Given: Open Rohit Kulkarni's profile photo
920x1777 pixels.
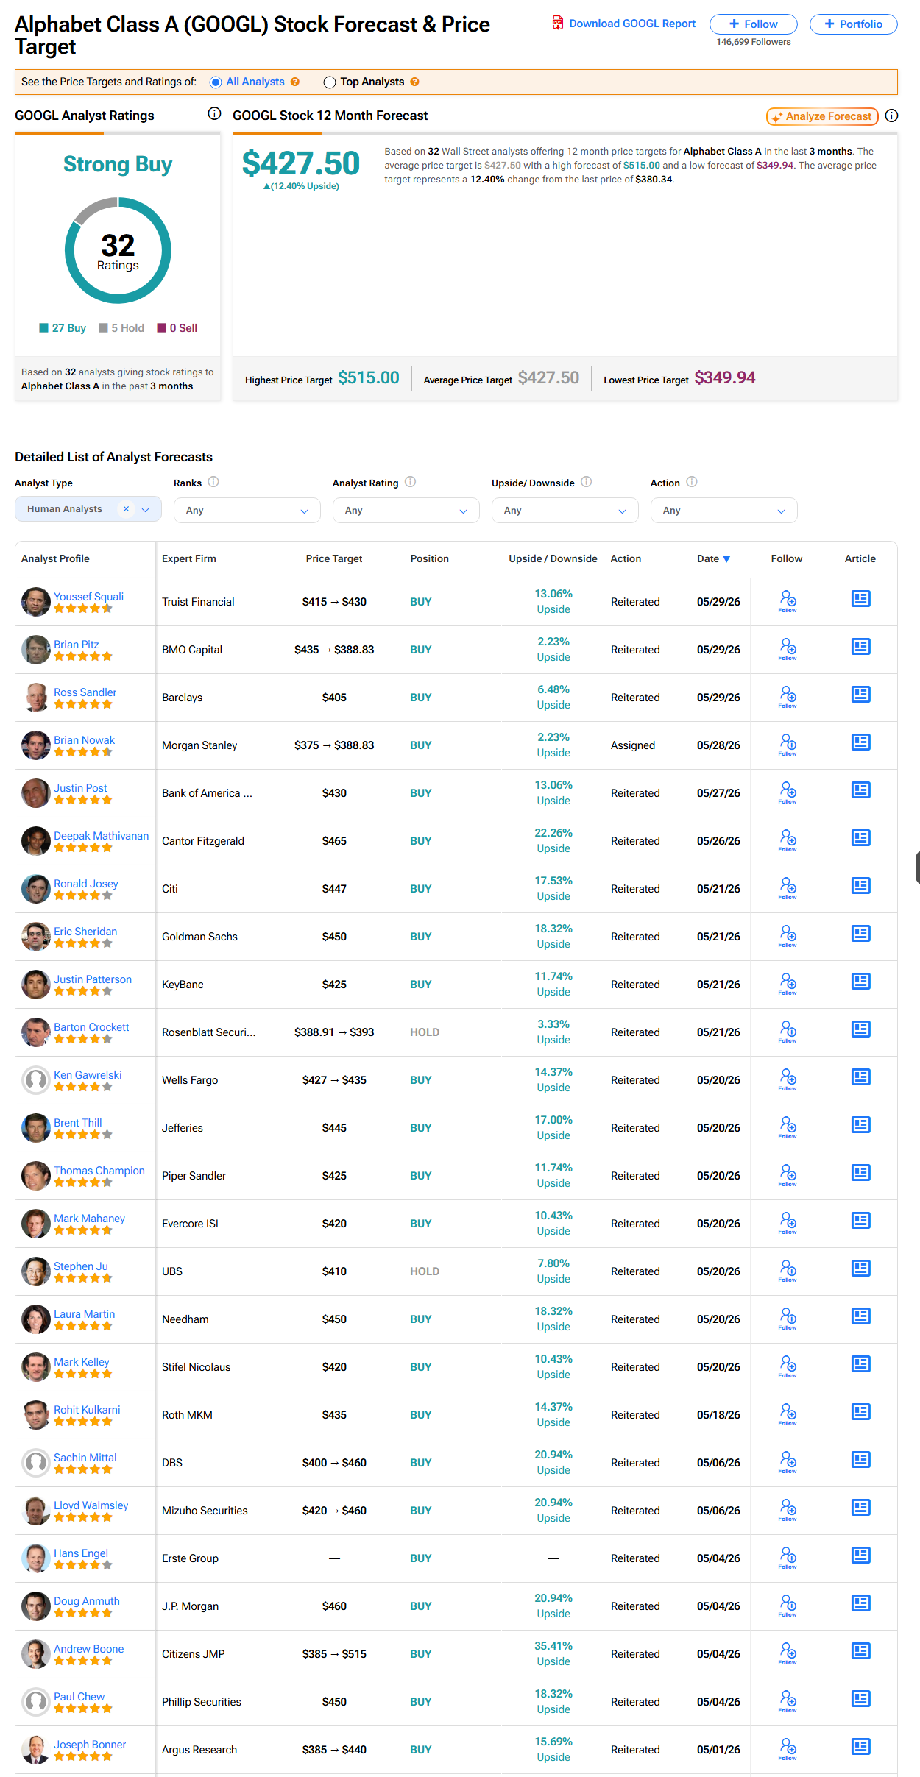Looking at the screenshot, I should coord(35,1415).
